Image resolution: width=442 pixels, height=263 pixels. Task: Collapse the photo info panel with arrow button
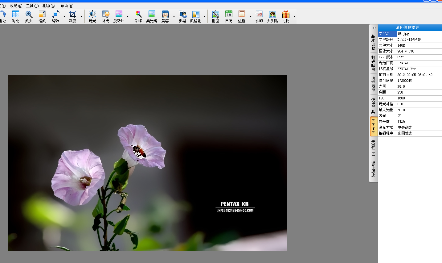tap(373, 28)
